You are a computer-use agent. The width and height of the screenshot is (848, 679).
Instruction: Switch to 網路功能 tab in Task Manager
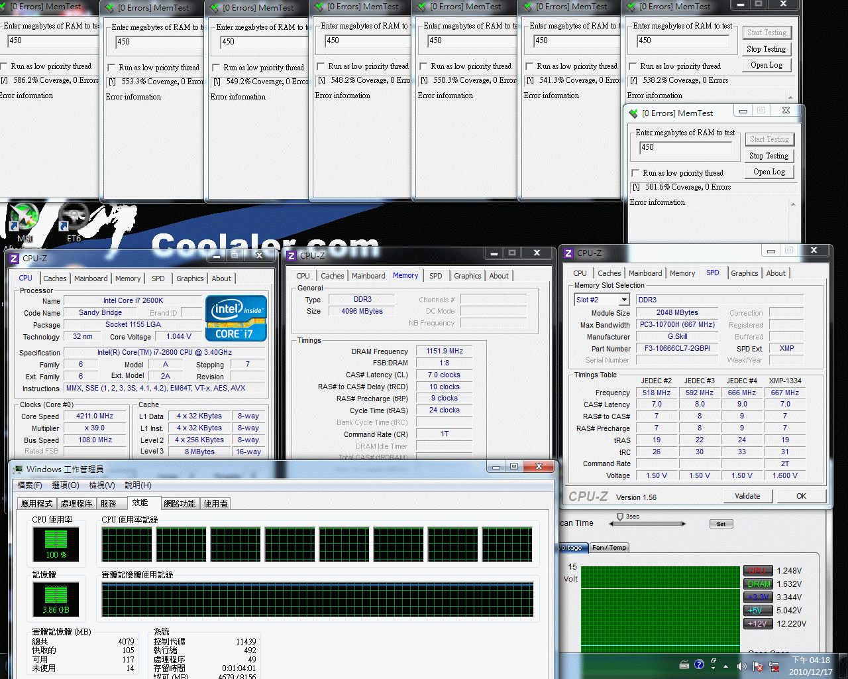pos(180,504)
